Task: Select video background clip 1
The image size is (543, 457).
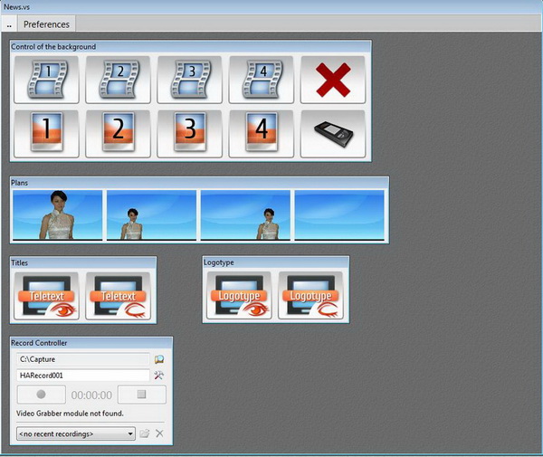Action: coord(46,80)
